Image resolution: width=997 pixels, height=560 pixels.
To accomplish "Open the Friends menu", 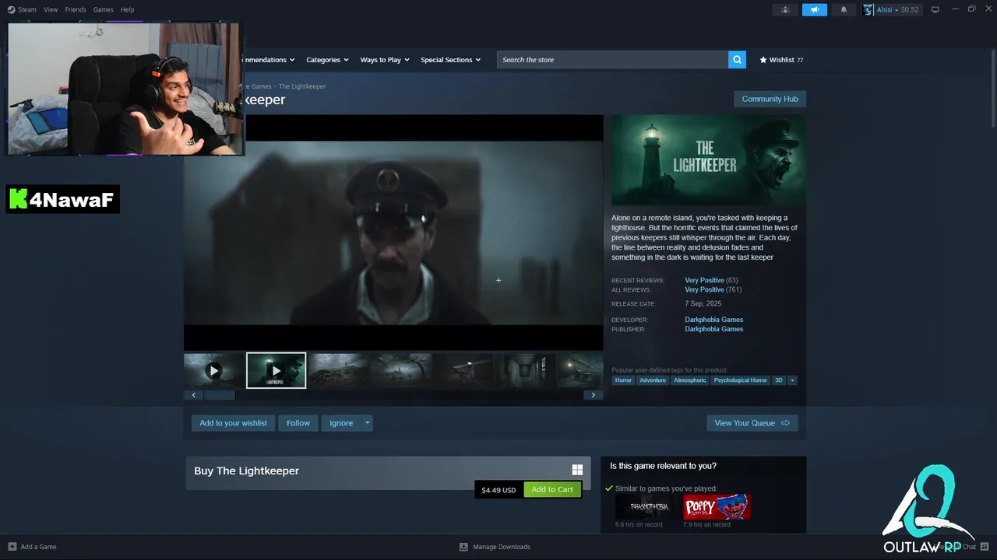I will [x=76, y=9].
